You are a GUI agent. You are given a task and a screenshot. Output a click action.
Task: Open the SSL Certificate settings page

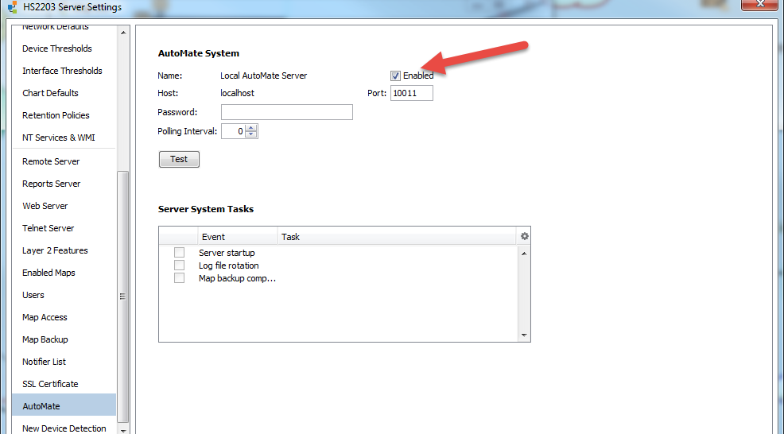coord(50,384)
